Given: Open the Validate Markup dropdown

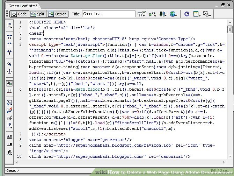Looking at the screenshot, I should (141, 14).
